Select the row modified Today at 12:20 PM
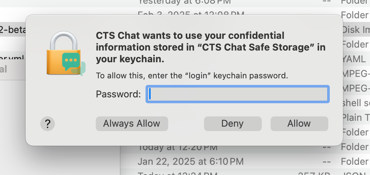The height and width of the screenshot is (175, 370). click(x=178, y=148)
